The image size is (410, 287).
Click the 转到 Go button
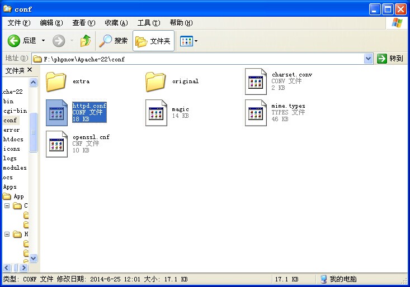390,59
